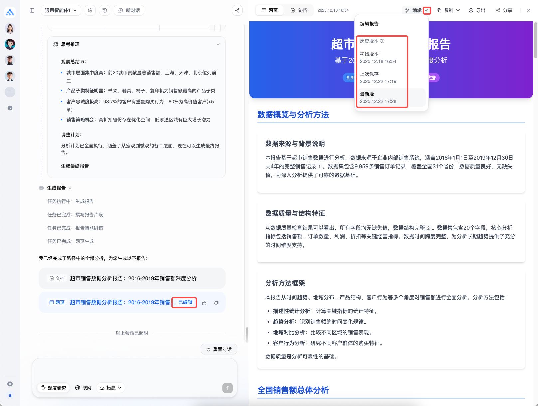Open settings gear at sidebar bottom

pos(10,384)
